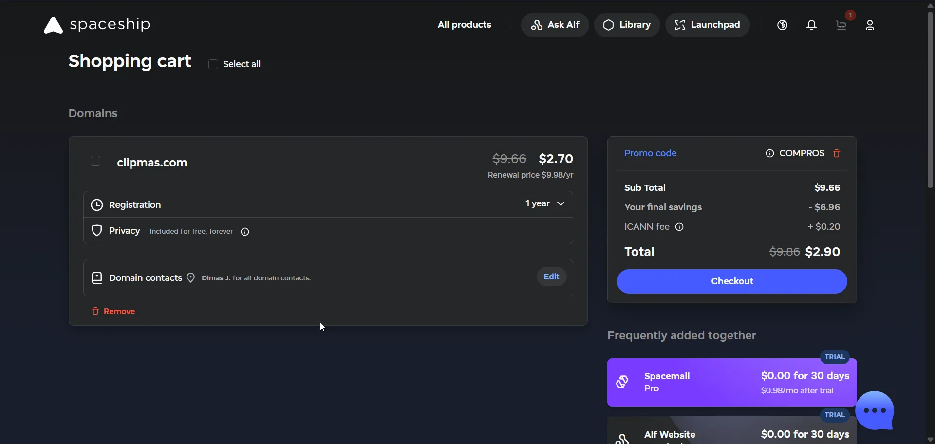Click the Registration clock icon
935x444 pixels.
point(97,205)
